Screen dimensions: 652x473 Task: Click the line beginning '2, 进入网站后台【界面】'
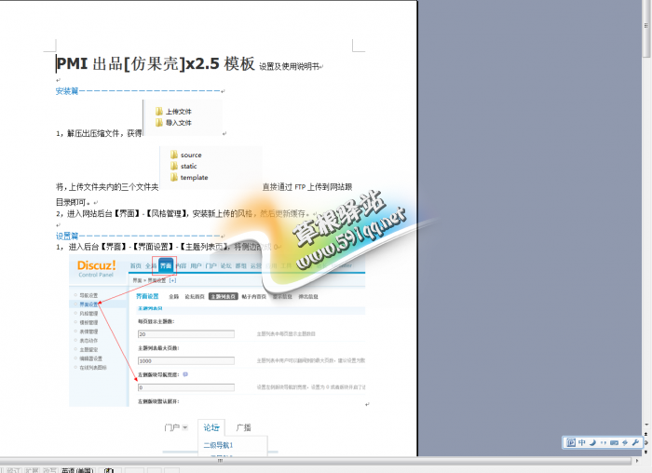tap(183, 213)
